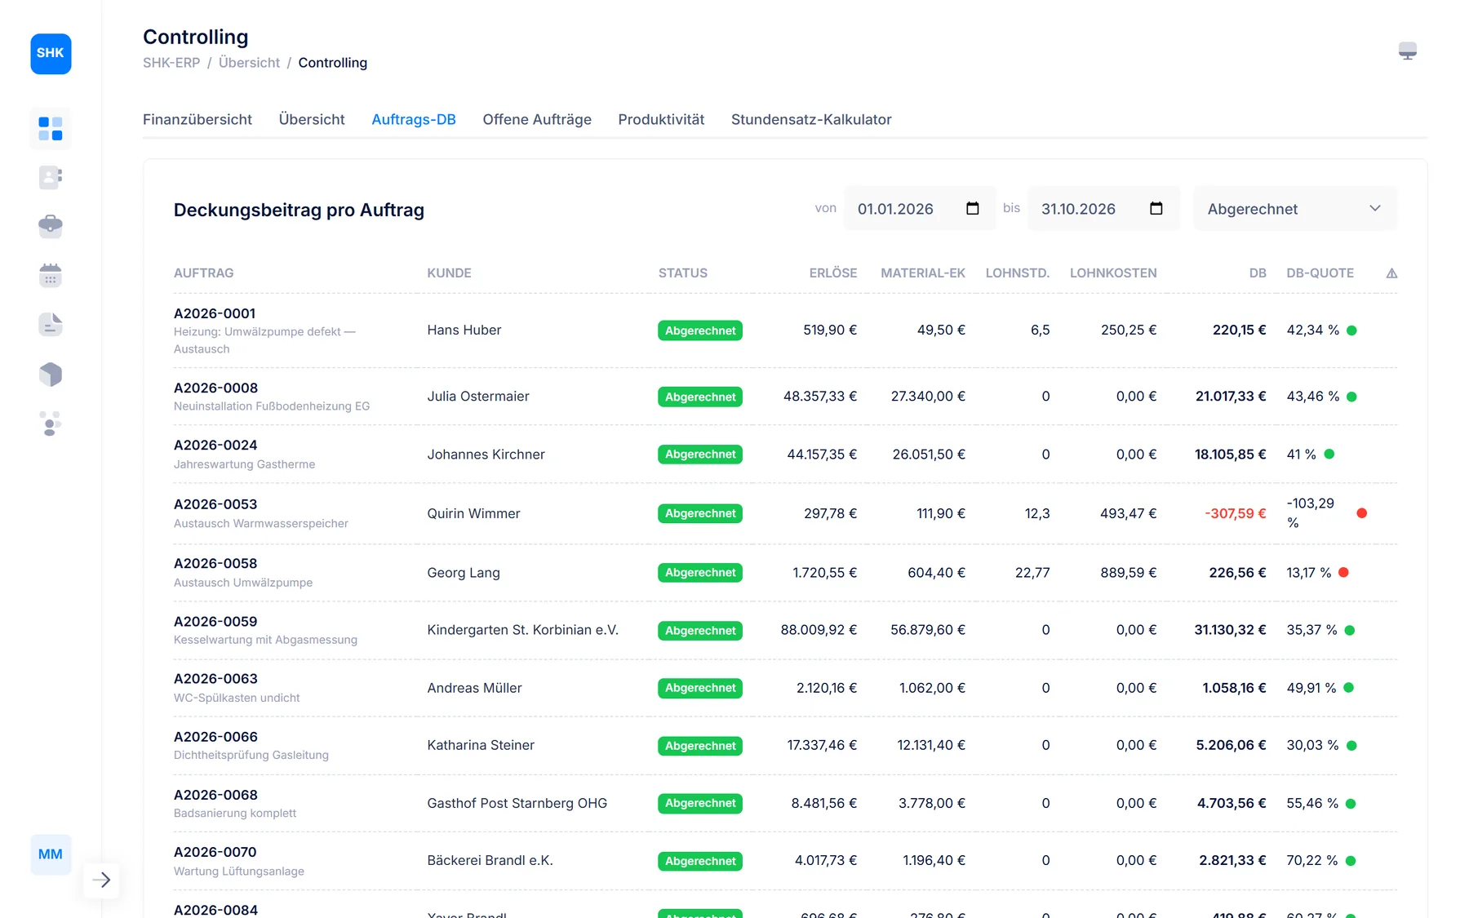This screenshot has height=918, width=1469.
Task: Open the calendar picker for bis date
Action: [1156, 208]
